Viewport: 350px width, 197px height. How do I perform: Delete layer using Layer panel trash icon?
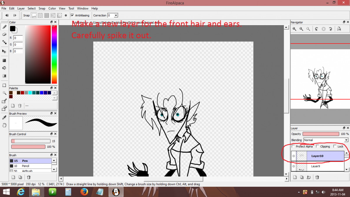click(317, 177)
